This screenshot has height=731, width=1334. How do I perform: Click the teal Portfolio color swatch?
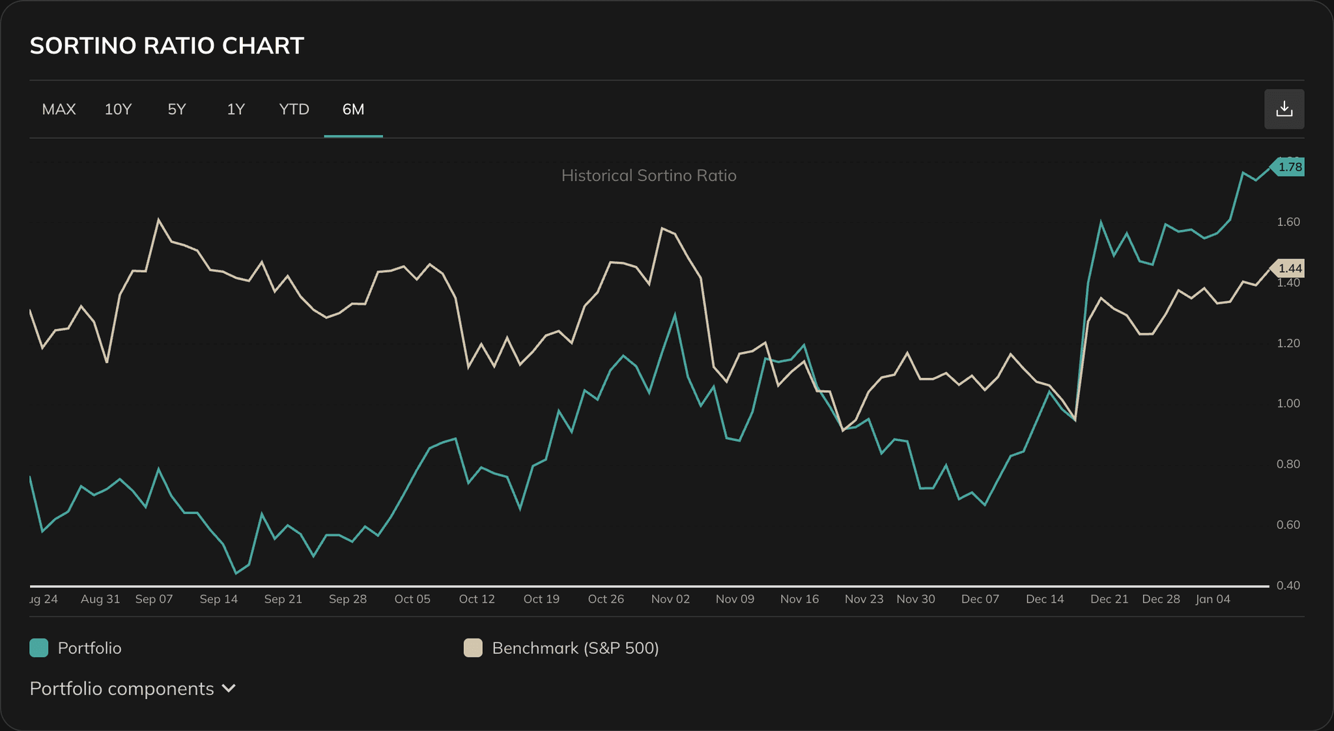[38, 648]
